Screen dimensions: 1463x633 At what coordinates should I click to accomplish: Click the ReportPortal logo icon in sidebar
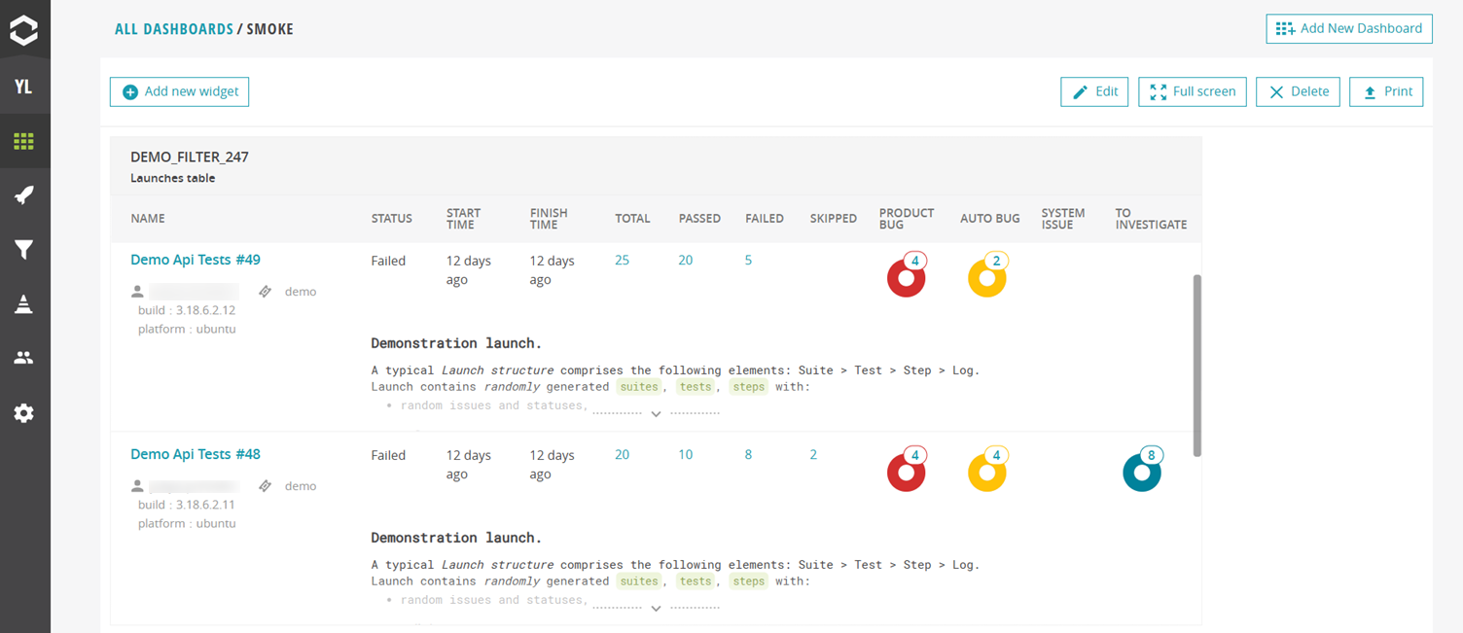pyautogui.click(x=24, y=30)
